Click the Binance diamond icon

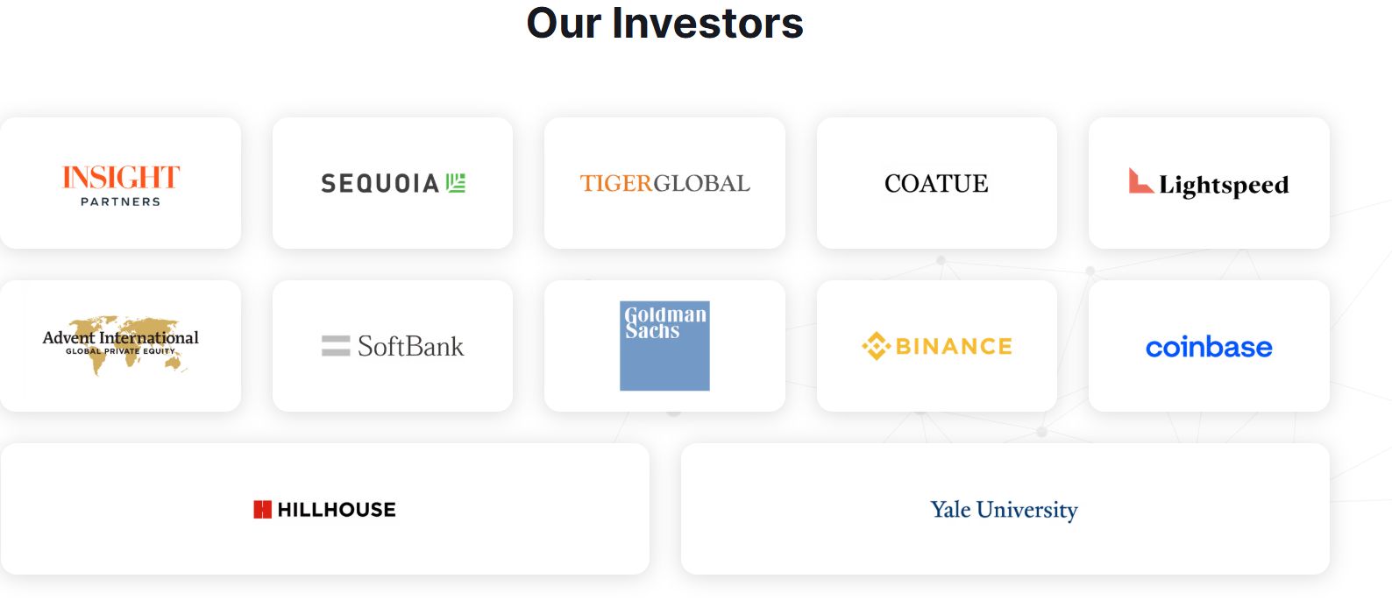click(x=876, y=346)
